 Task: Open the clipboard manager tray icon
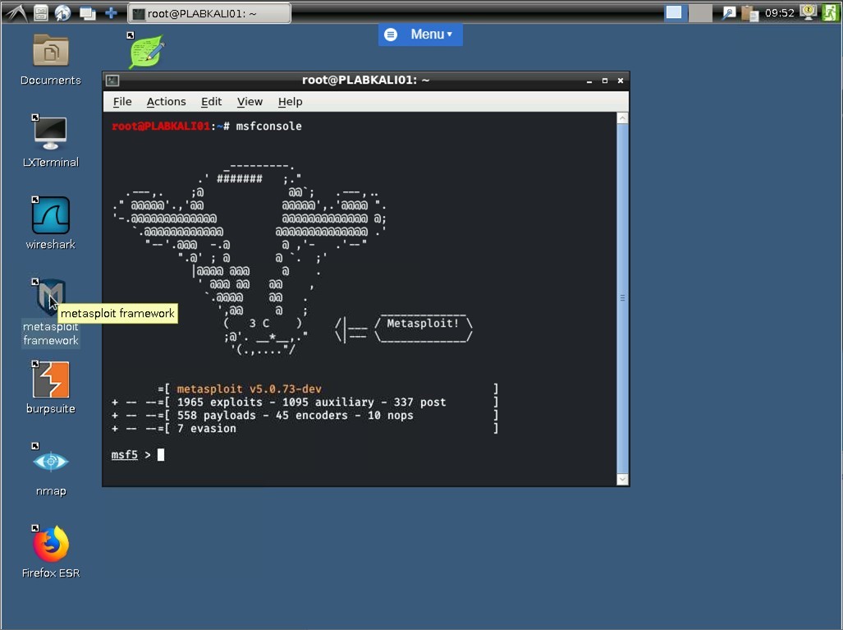[x=749, y=13]
